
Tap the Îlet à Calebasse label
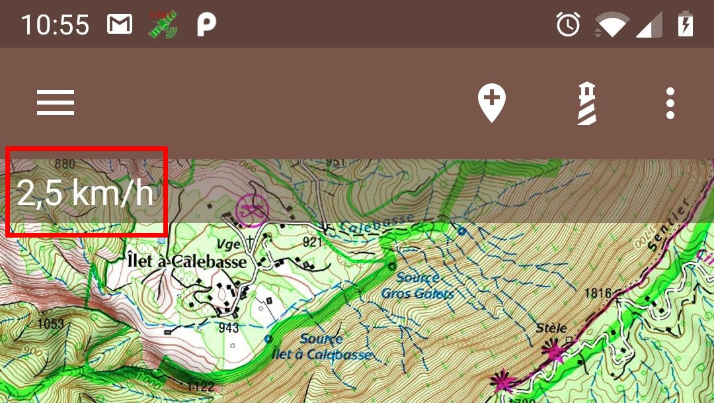(x=187, y=261)
